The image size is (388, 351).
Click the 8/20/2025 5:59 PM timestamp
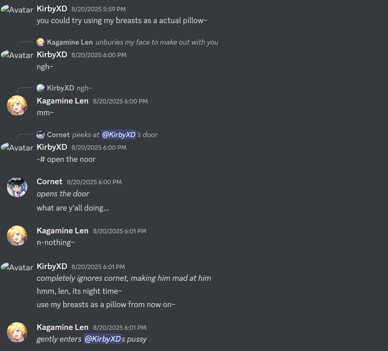point(99,9)
